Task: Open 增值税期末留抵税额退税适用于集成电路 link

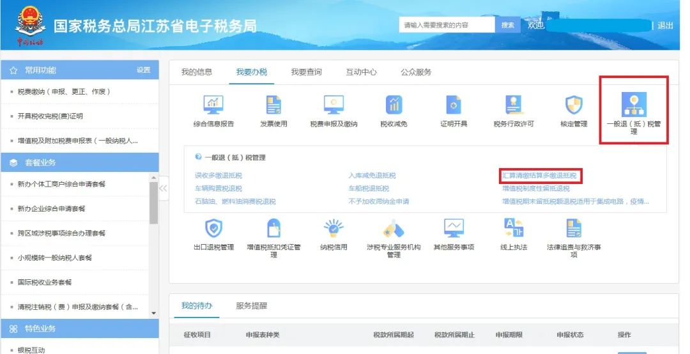Action: [576, 201]
